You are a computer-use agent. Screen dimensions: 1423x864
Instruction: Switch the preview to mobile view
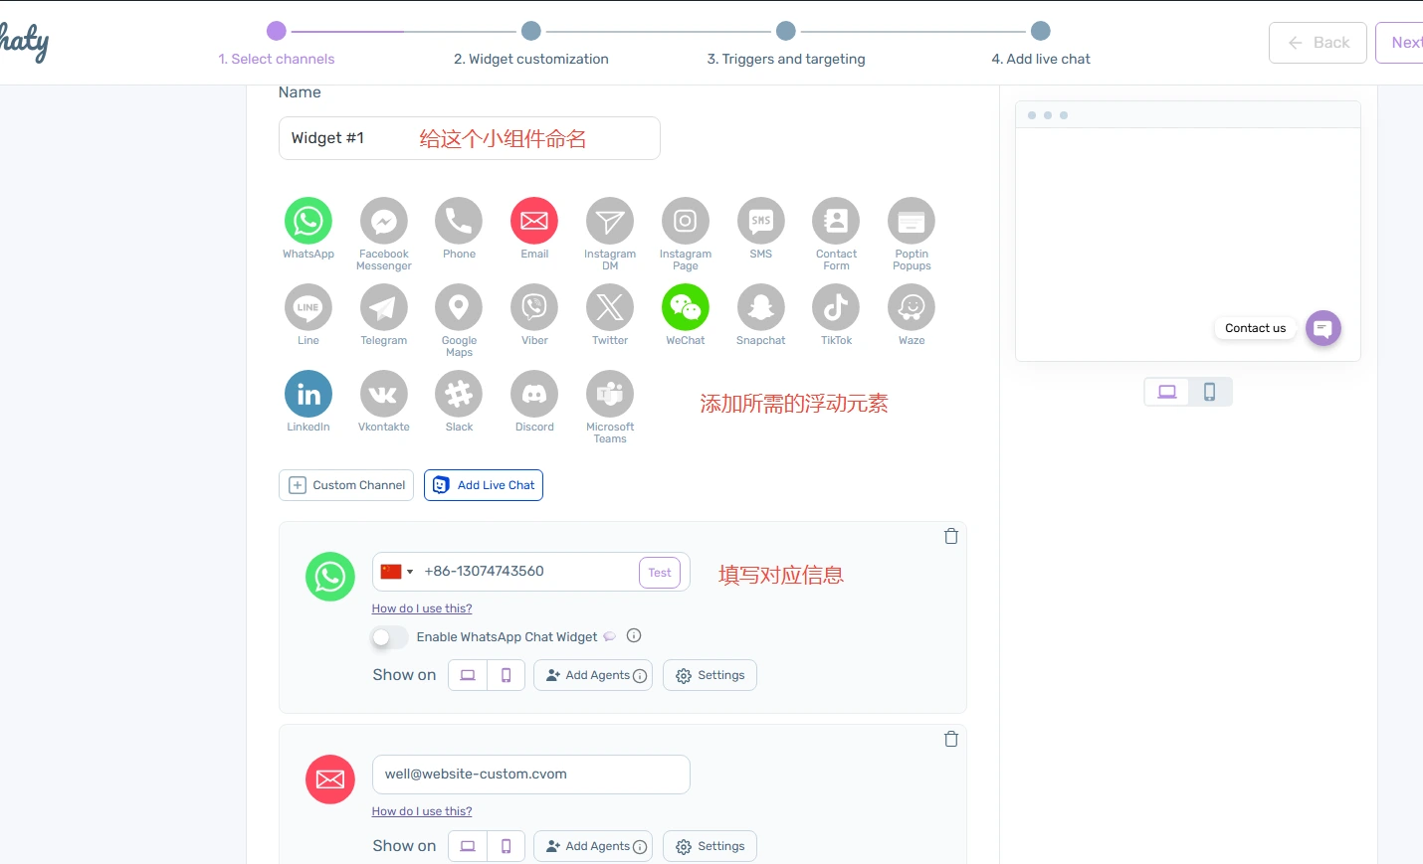point(1210,391)
